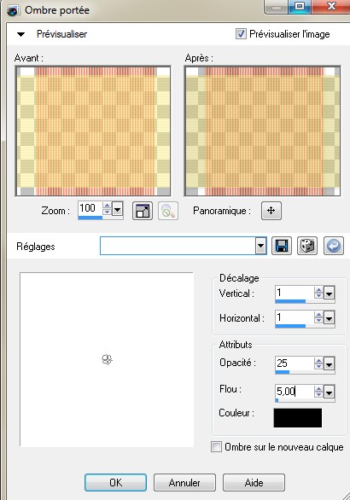Click the zoom magnifier icon
350x500 pixels.
click(168, 211)
